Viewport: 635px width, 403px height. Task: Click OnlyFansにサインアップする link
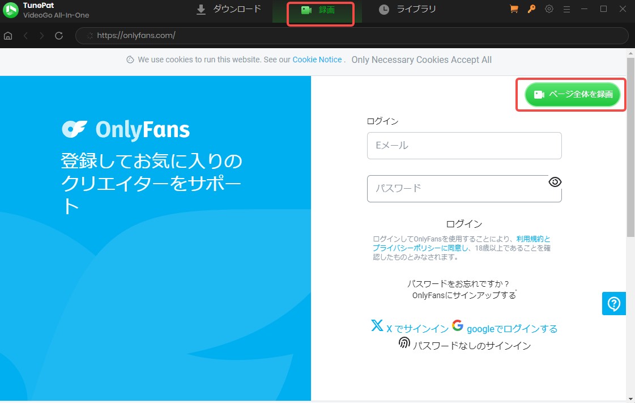click(464, 295)
